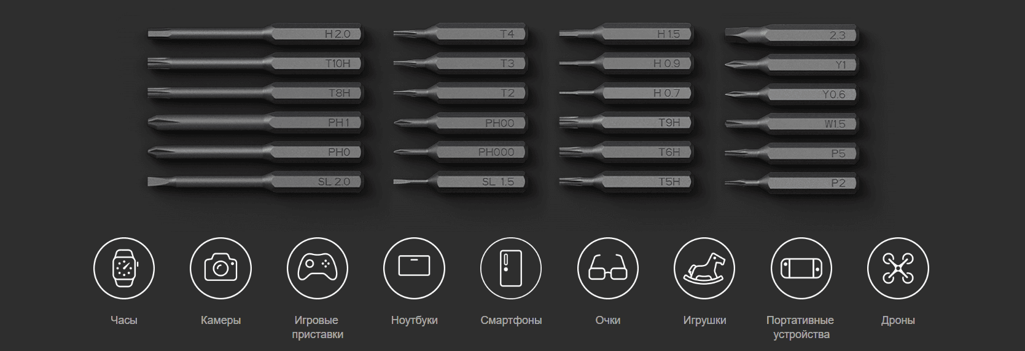The image size is (1025, 351).
Task: Select the Портативные устройства label
Action: click(801, 327)
